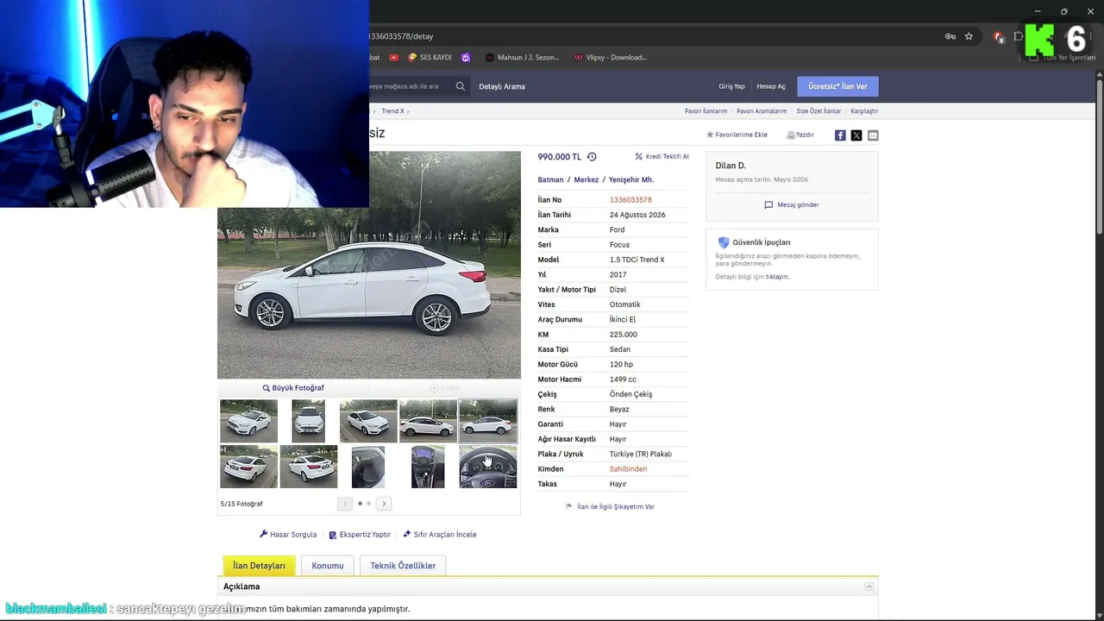Share the listing on Facebook
The image size is (1104, 621).
click(x=840, y=135)
